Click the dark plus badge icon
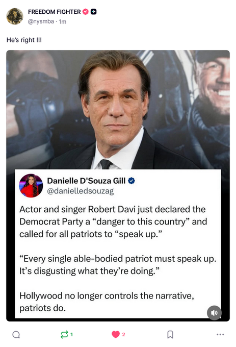The image size is (236, 347). pos(94,12)
